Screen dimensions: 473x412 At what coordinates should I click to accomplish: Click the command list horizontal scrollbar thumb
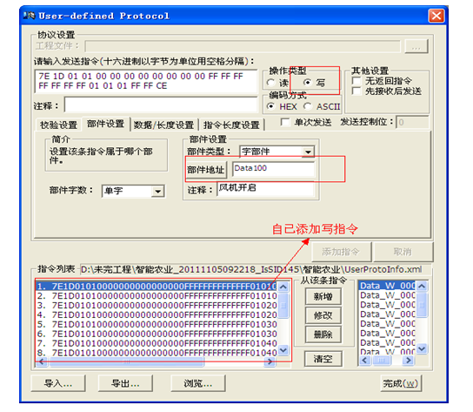127,361
